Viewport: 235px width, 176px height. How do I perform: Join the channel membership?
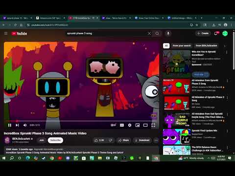click(x=42, y=140)
